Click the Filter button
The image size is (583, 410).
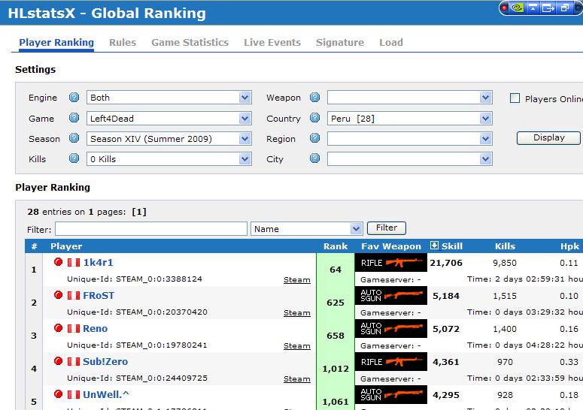386,228
